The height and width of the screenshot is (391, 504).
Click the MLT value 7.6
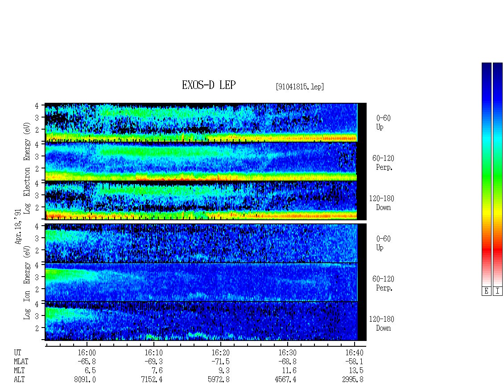tap(157, 370)
